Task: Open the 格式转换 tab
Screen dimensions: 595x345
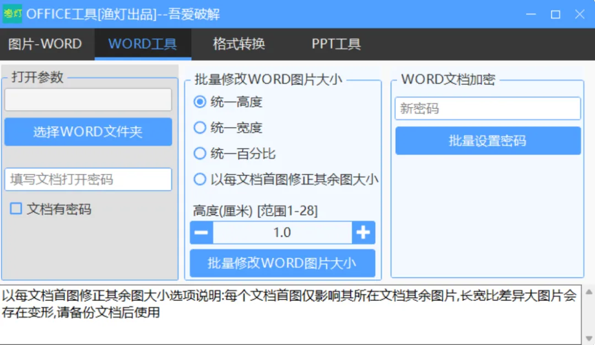Action: pyautogui.click(x=239, y=44)
